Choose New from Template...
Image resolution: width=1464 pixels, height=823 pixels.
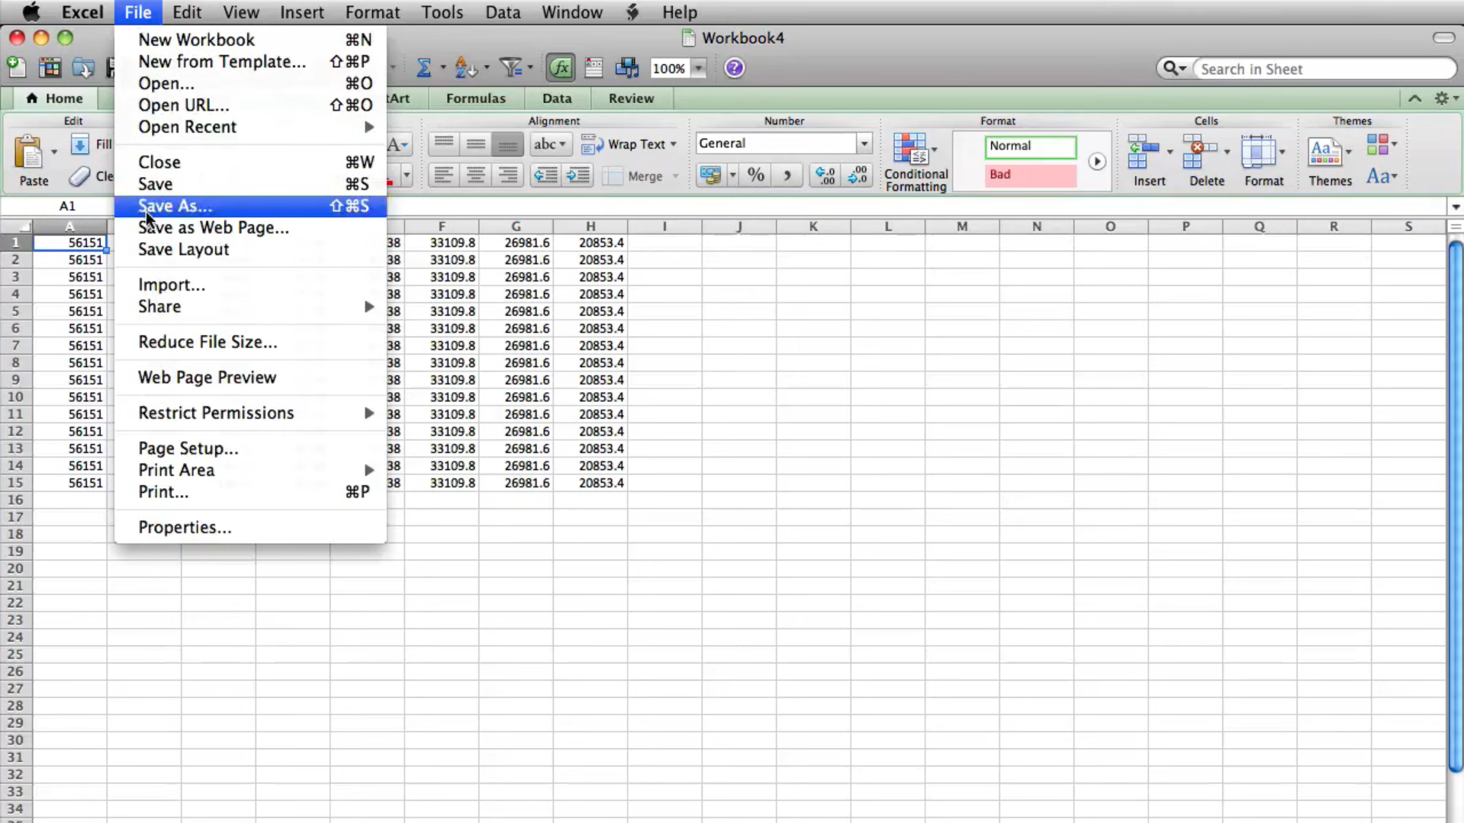250,62
